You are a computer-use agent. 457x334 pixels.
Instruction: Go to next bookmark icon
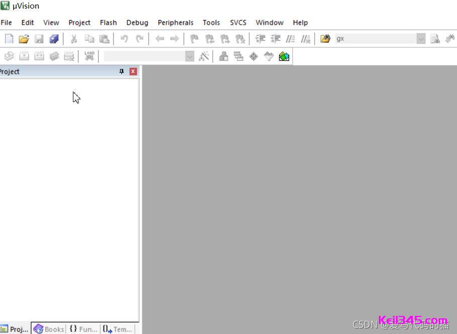[225, 39]
